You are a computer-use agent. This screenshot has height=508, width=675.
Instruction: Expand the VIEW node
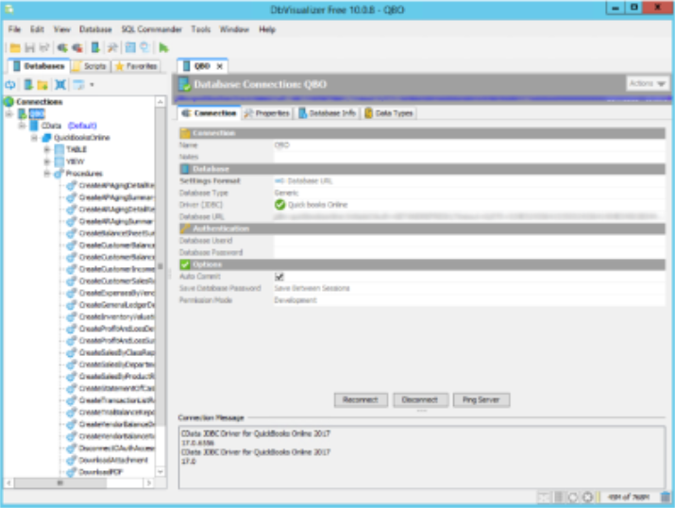pos(47,161)
